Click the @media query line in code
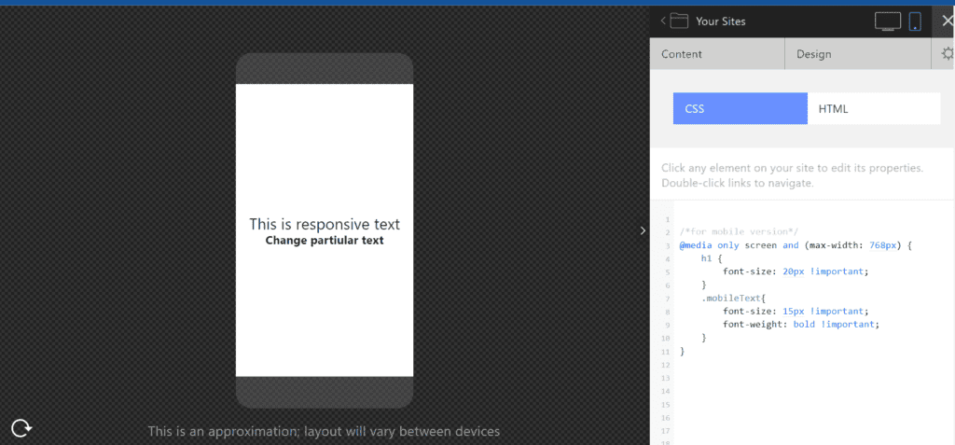This screenshot has width=955, height=445. 796,245
